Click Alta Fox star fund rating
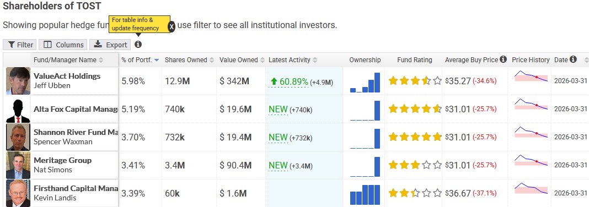Viewport: 589px width, 207px height. [415, 109]
